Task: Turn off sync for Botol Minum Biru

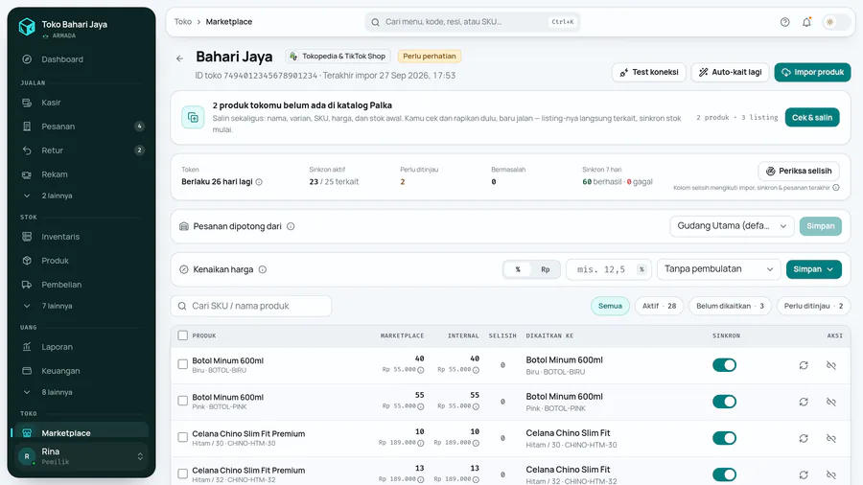Action: tap(724, 365)
